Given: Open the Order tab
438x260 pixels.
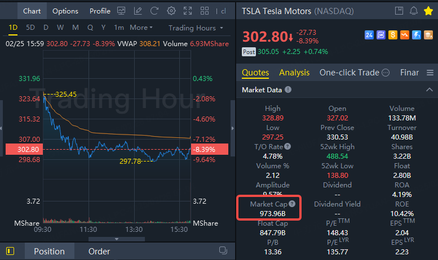Looking at the screenshot, I should click(x=99, y=252).
